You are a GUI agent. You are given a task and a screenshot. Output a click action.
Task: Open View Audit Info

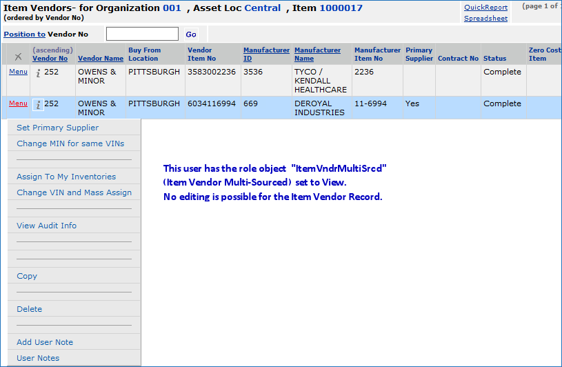(x=46, y=226)
